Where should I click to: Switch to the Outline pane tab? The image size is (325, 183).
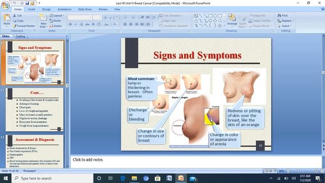click(20, 36)
